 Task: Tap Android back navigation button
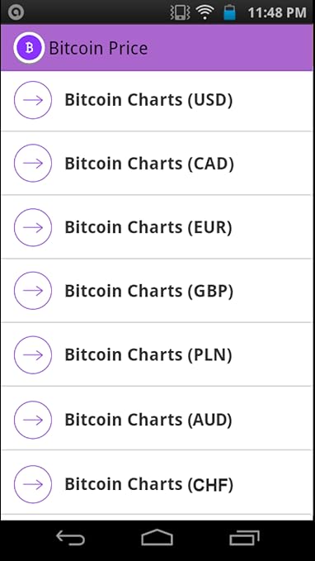click(x=70, y=538)
